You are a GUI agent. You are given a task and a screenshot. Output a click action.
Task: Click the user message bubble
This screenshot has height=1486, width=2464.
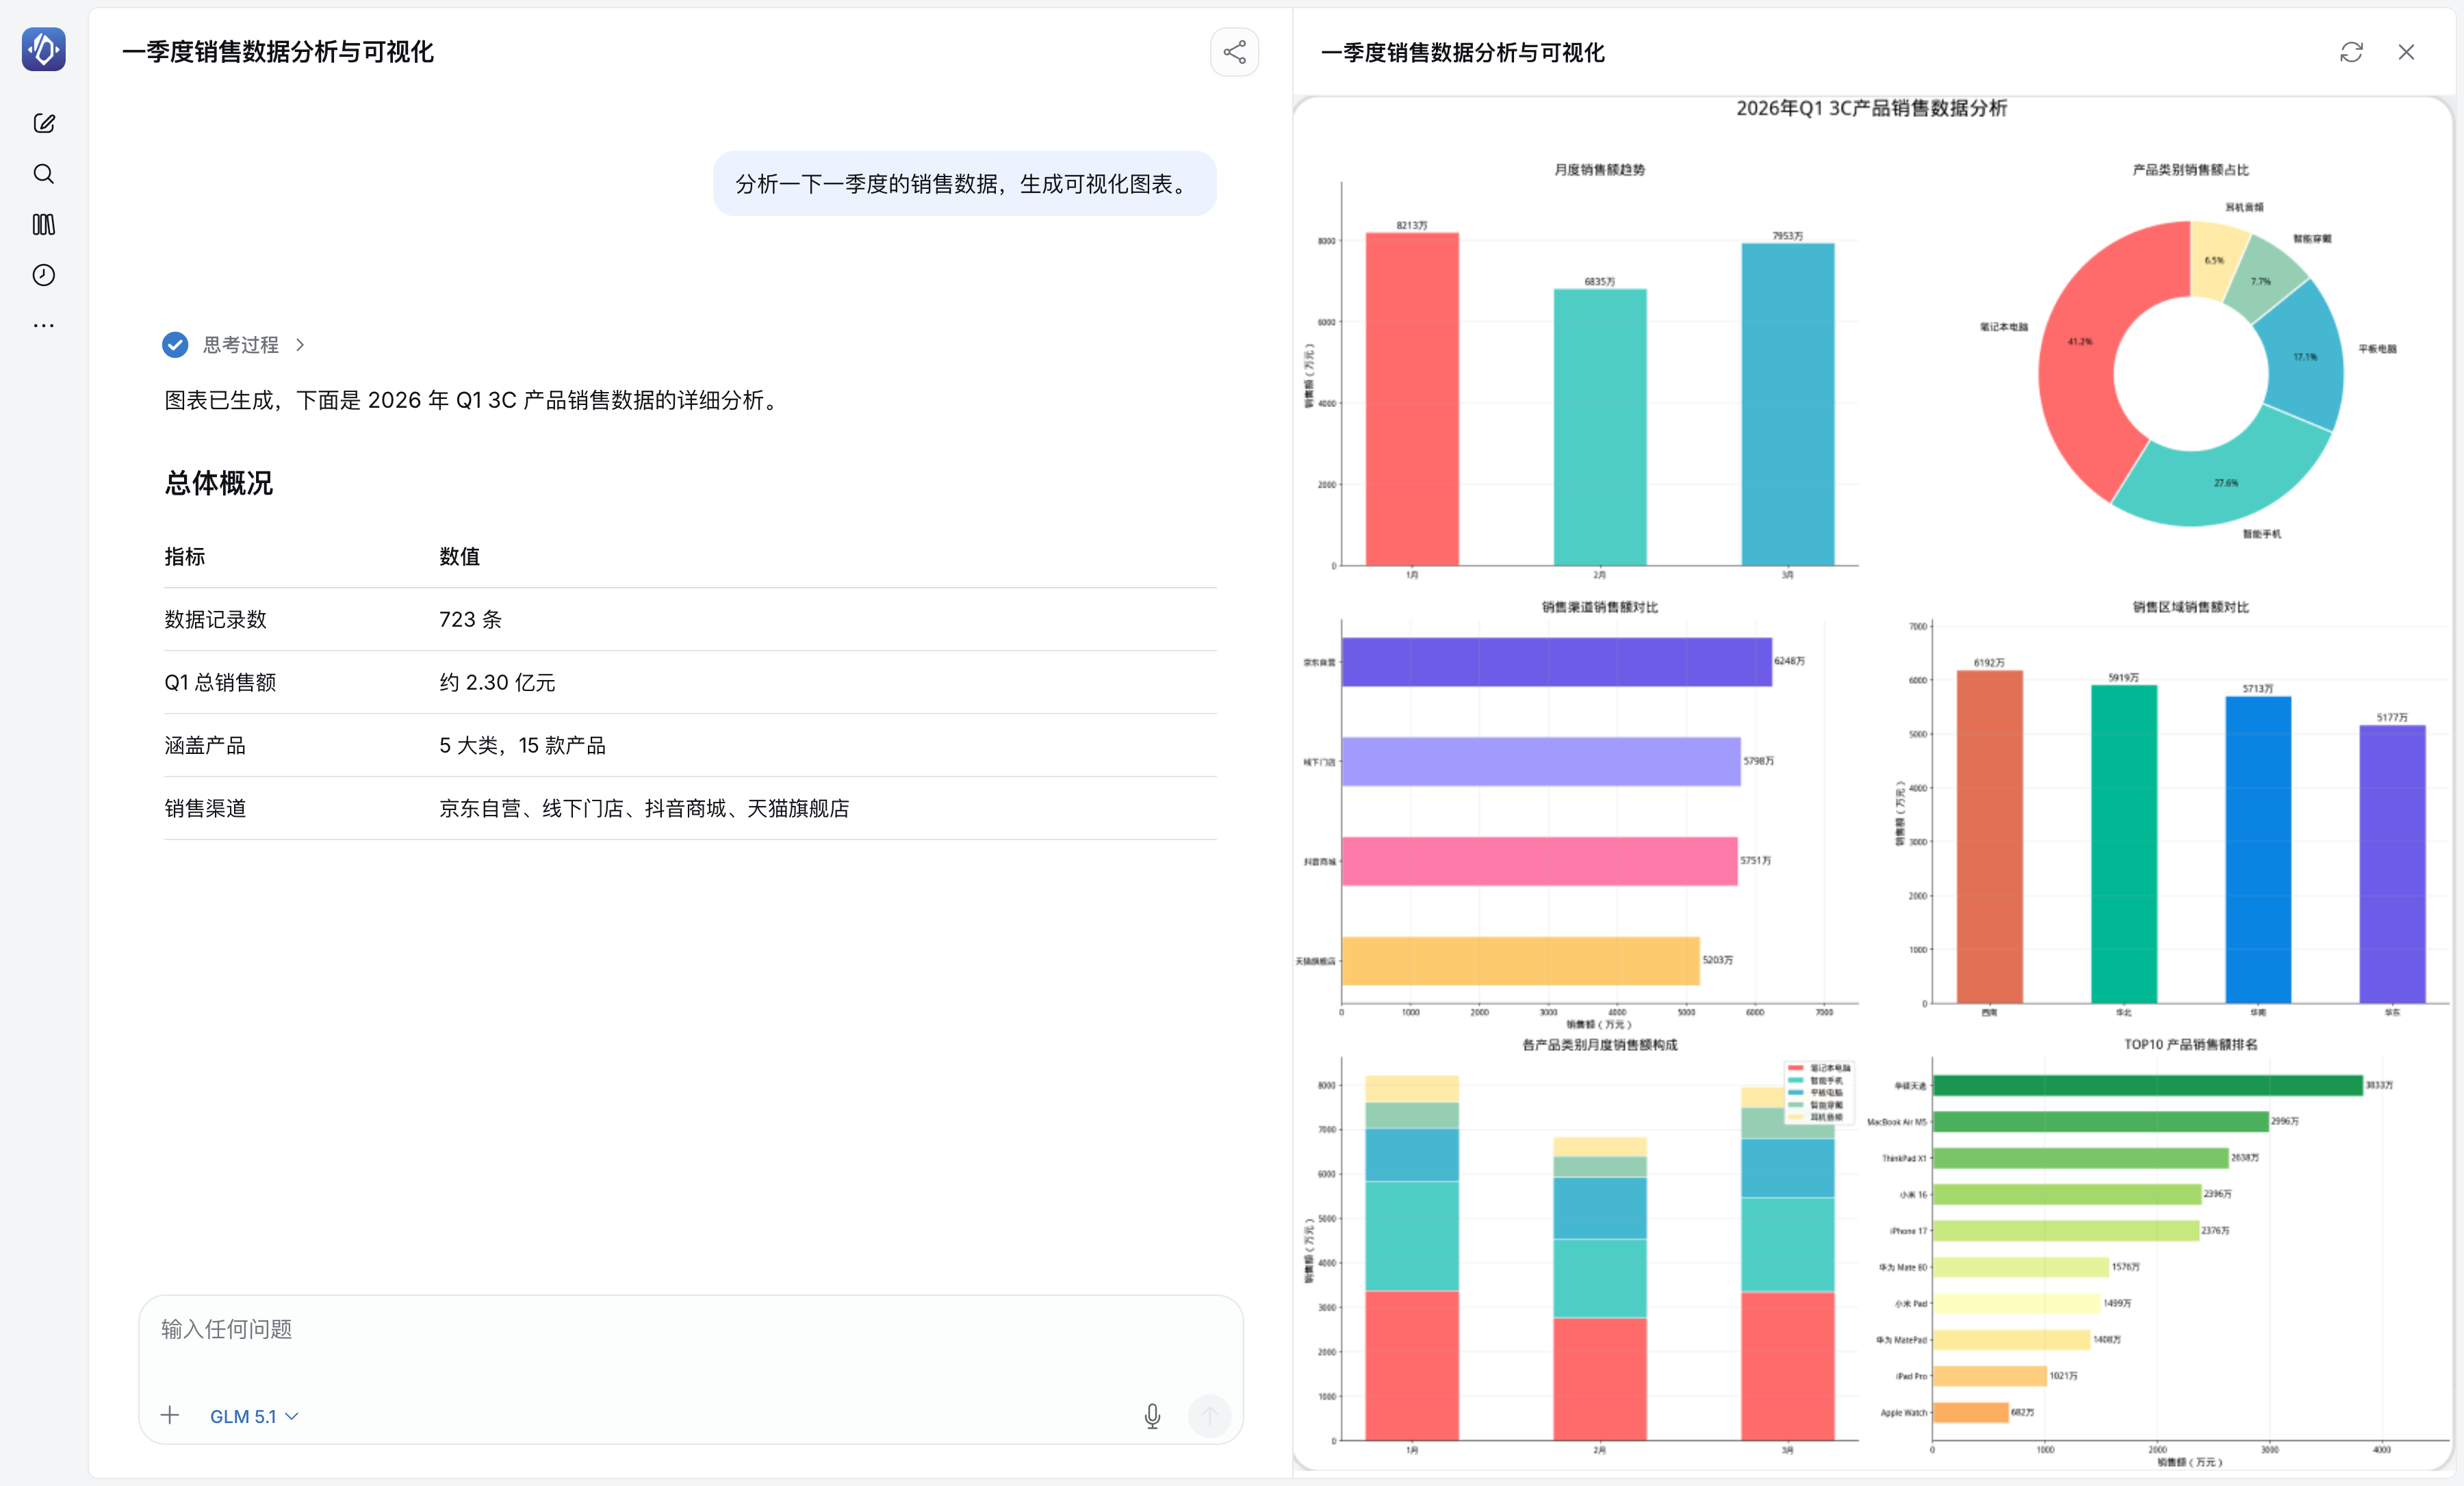point(964,184)
